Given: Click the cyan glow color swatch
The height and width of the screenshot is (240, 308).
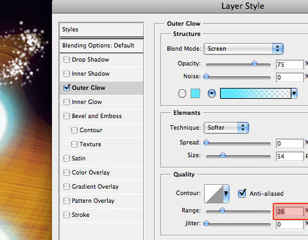Looking at the screenshot, I should tap(195, 94).
